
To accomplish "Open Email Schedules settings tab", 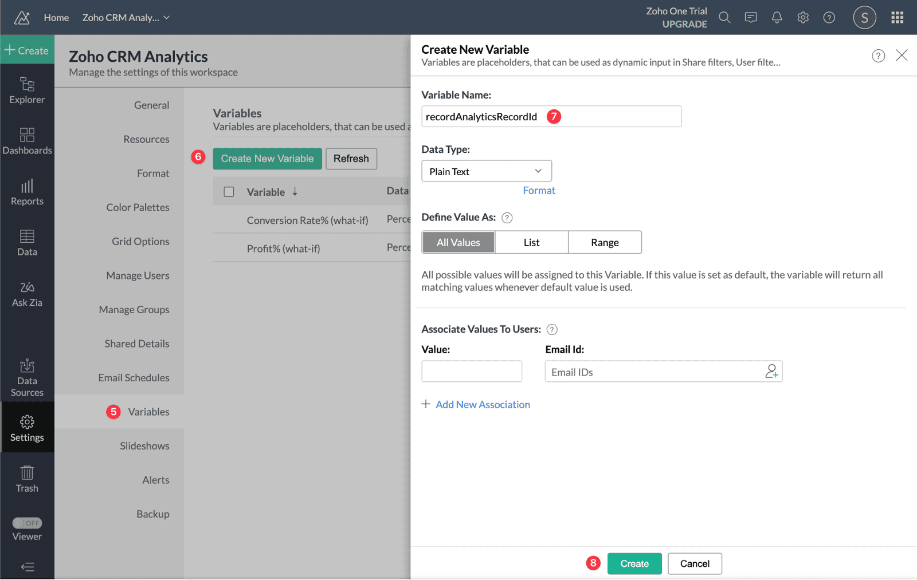I will [x=134, y=378].
